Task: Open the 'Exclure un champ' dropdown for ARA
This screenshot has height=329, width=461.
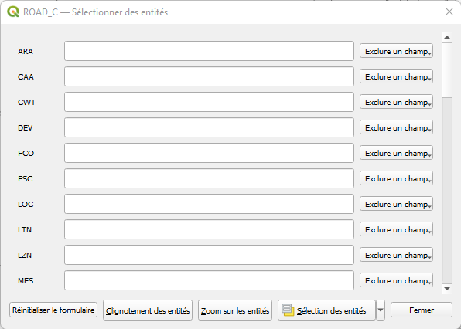Action: click(x=396, y=51)
